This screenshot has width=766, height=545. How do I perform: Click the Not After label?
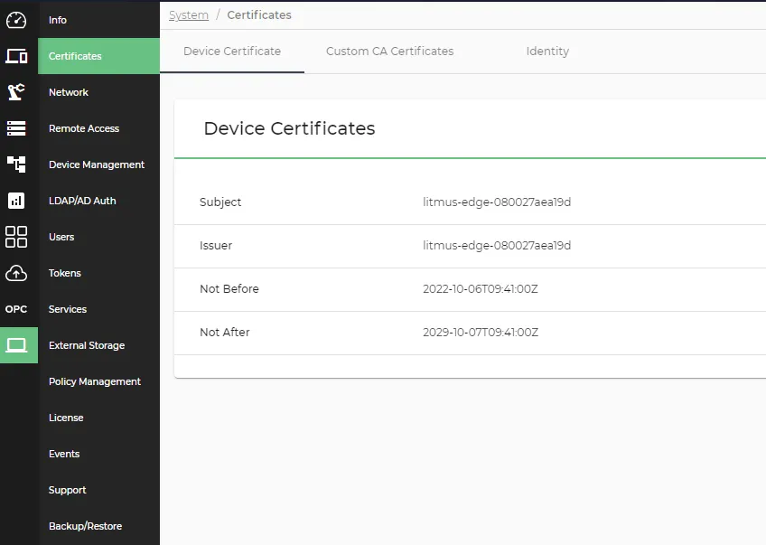[225, 333]
